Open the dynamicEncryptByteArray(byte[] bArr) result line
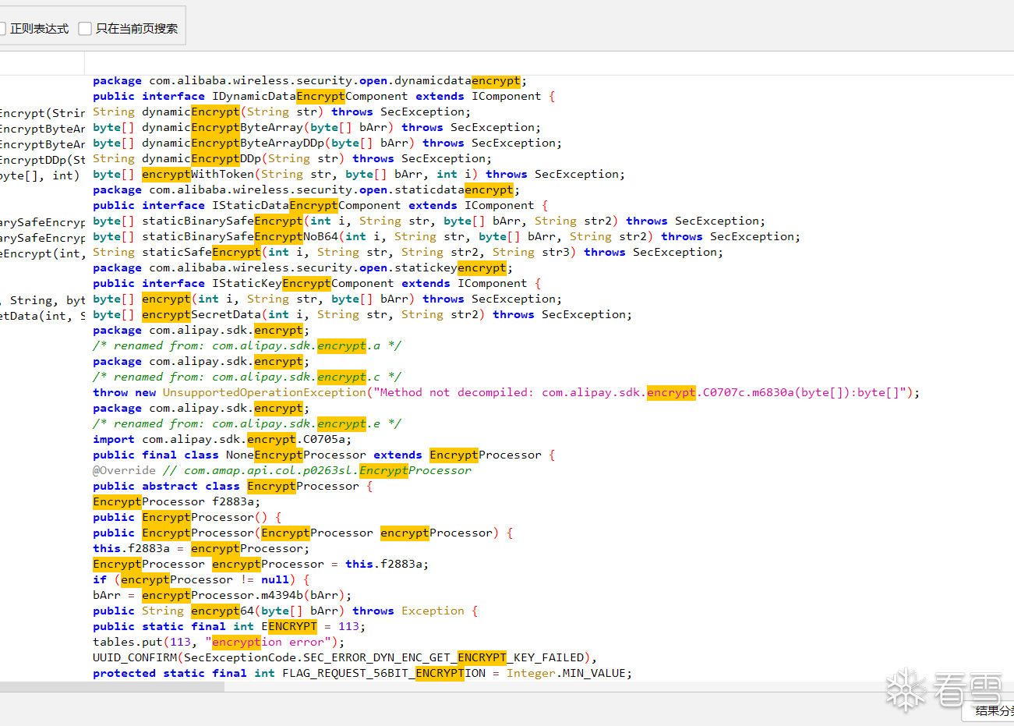1014x726 pixels. [316, 128]
